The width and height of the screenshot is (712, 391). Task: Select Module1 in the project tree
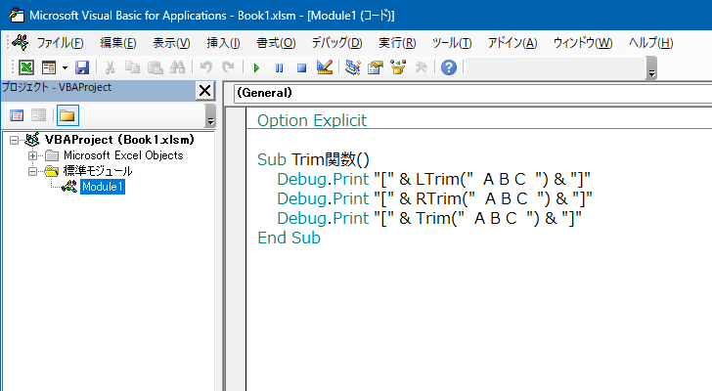(103, 187)
